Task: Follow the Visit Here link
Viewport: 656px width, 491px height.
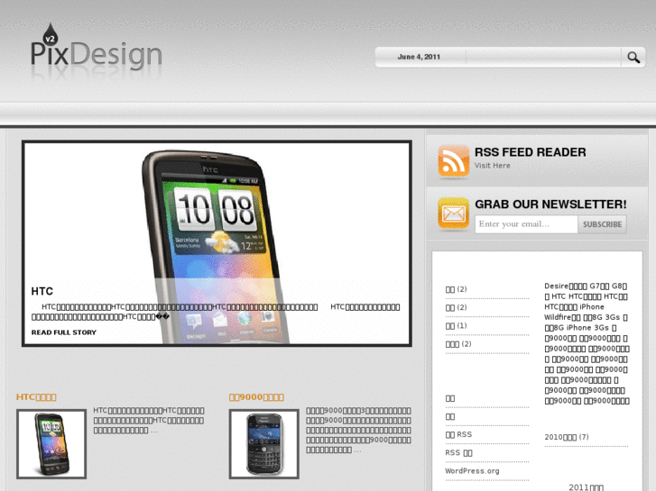Action: click(492, 166)
